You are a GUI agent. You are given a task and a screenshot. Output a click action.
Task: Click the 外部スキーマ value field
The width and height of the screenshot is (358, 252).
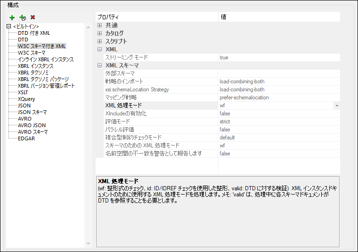point(278,73)
